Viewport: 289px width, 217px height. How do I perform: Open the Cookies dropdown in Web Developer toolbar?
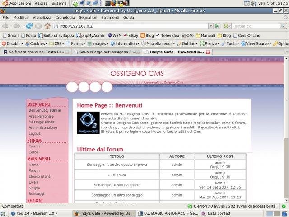coord(36,44)
